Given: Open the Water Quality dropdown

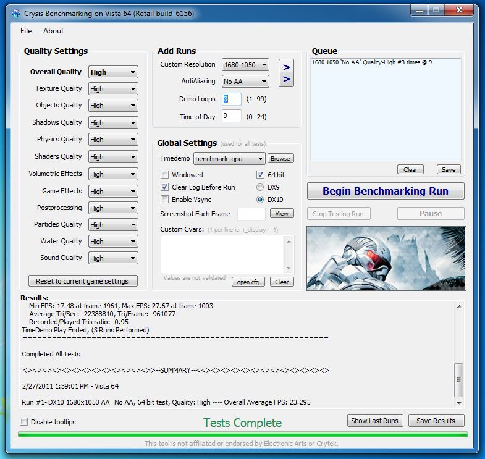Looking at the screenshot, I should tap(113, 242).
